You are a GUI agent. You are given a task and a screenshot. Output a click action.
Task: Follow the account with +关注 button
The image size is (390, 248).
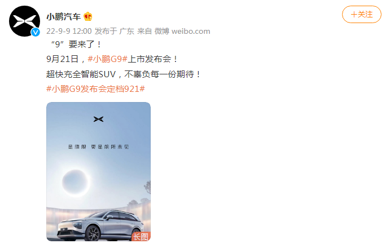[361, 15]
